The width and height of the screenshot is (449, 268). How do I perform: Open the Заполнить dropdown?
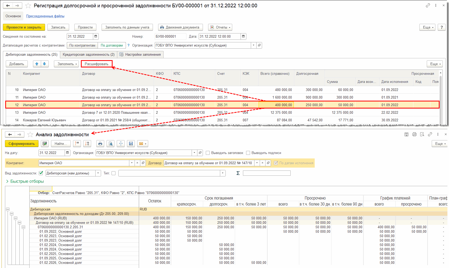click(x=66, y=64)
